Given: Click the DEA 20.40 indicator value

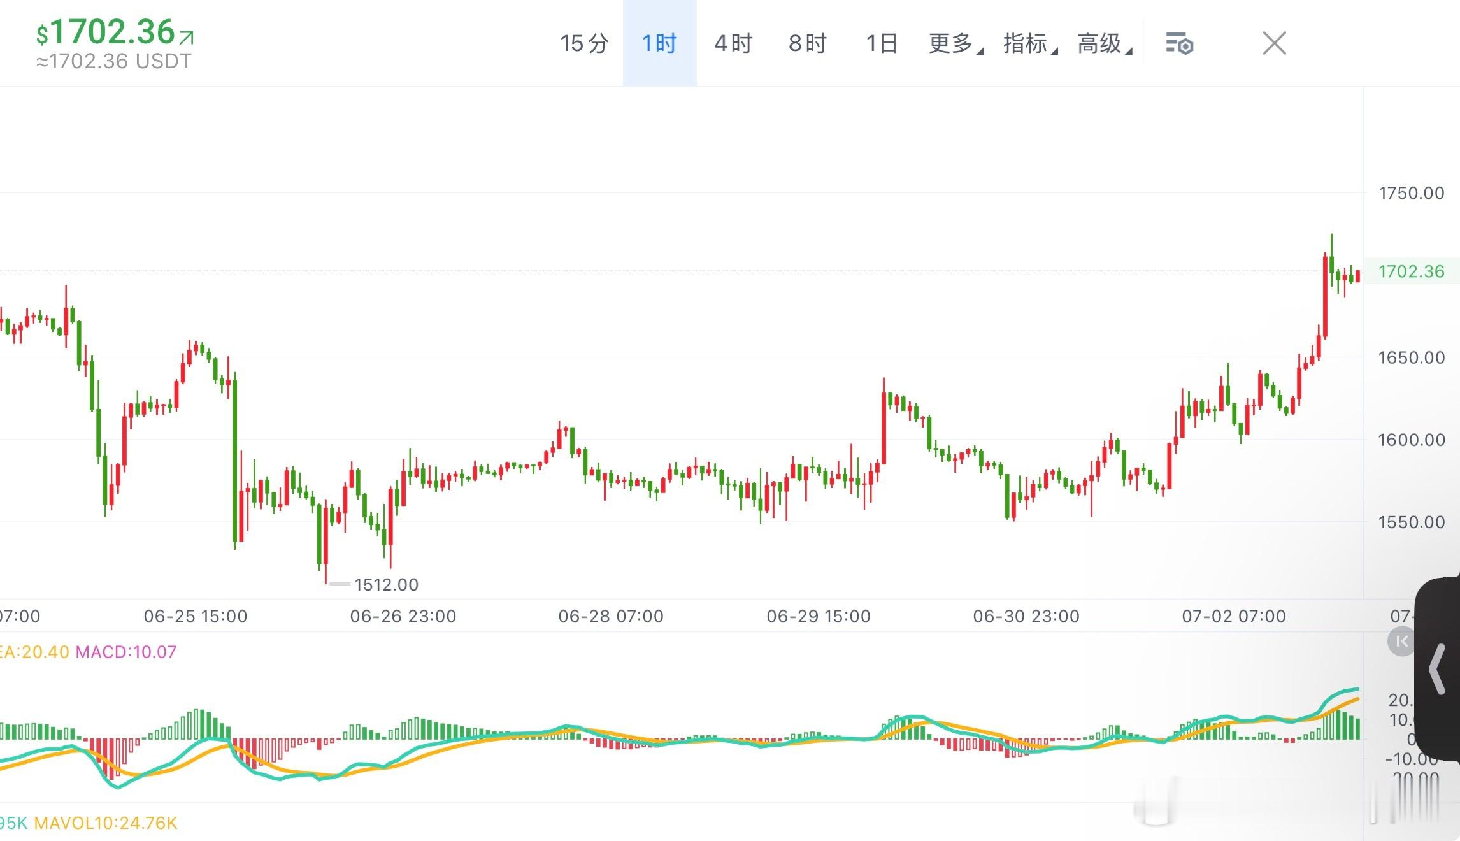Looking at the screenshot, I should pos(34,652).
